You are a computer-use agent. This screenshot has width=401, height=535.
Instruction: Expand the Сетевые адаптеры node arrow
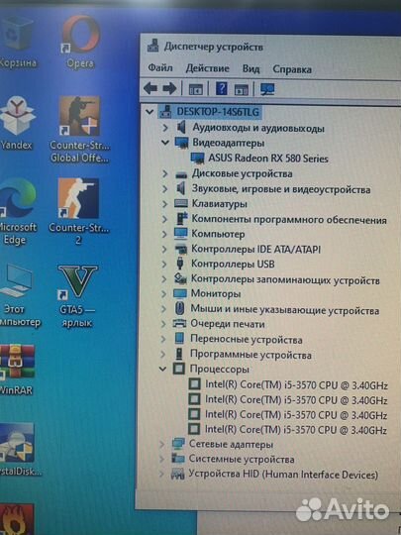(x=162, y=444)
